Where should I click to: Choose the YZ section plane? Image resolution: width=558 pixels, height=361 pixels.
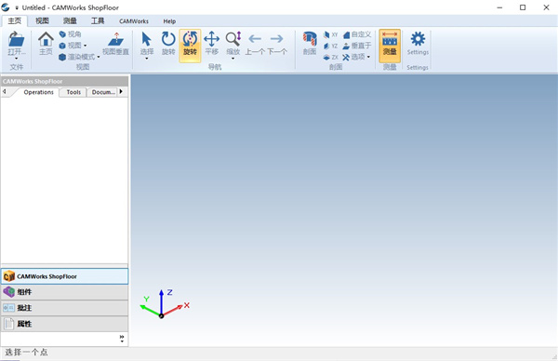click(330, 46)
